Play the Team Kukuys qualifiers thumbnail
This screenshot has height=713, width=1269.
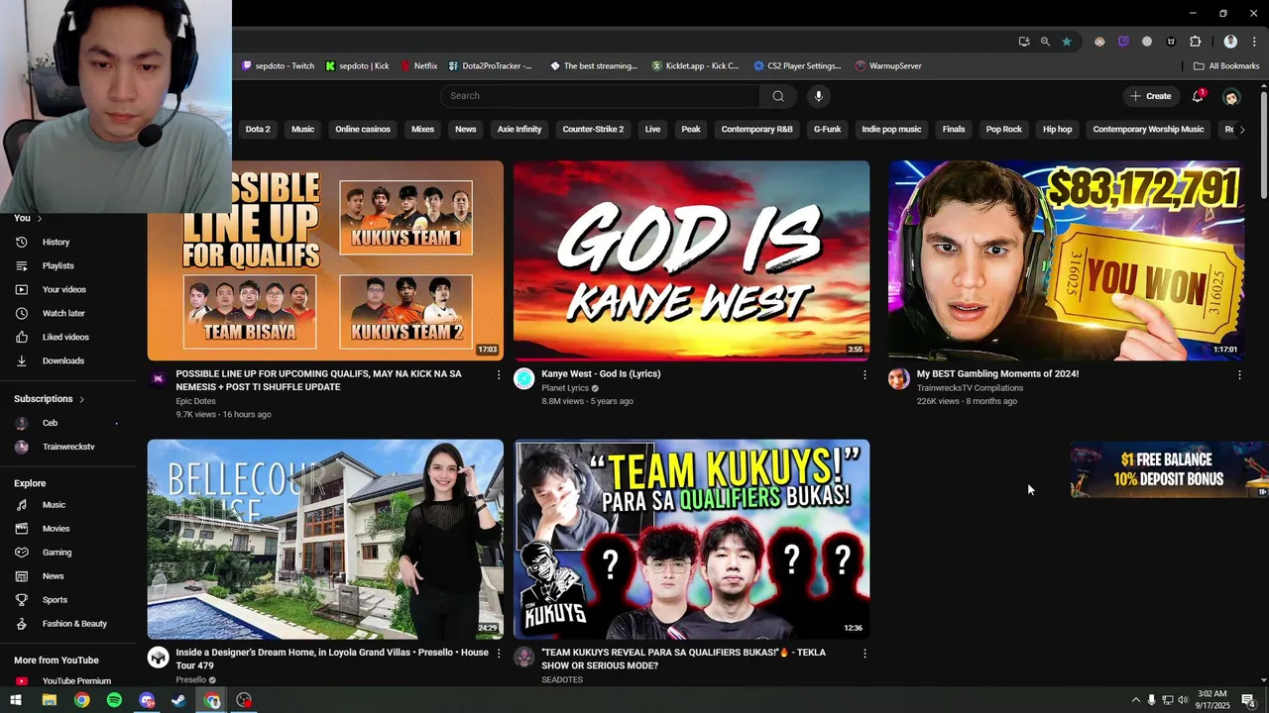(x=691, y=540)
